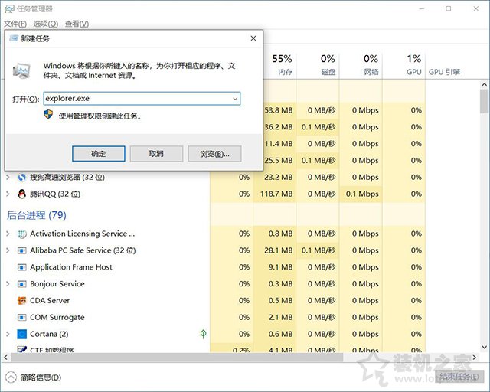This screenshot has height=392, width=490.
Task: Click the vertical scrollbar up arrow
Action: [485, 84]
